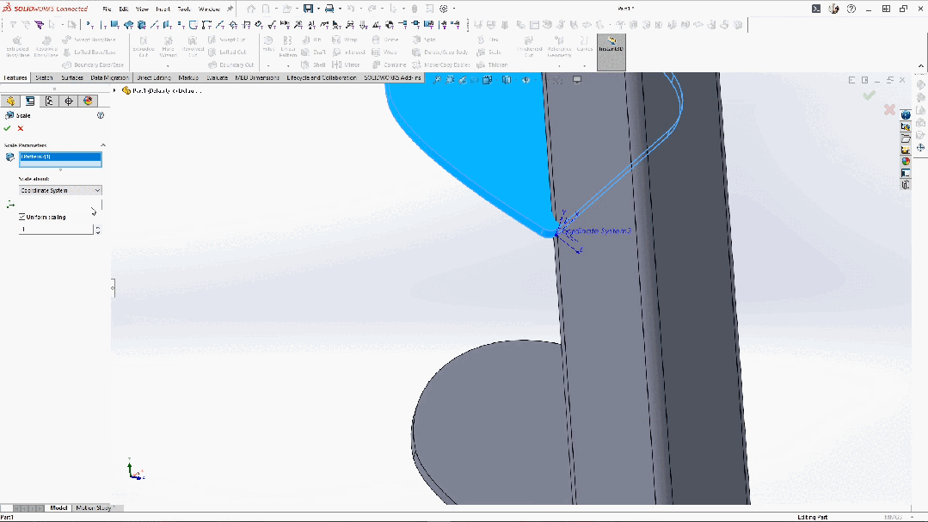Screen dimensions: 928x522
Task: Switch to the ConfigurationManager tab icon
Action: (x=49, y=101)
